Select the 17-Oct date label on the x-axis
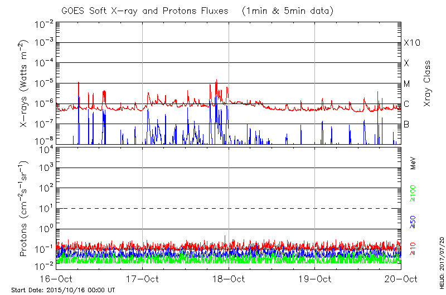Screen dimensions: 446x295 click(x=142, y=279)
